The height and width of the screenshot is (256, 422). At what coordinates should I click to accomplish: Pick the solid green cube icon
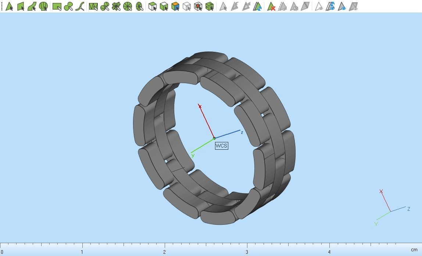[210, 7]
